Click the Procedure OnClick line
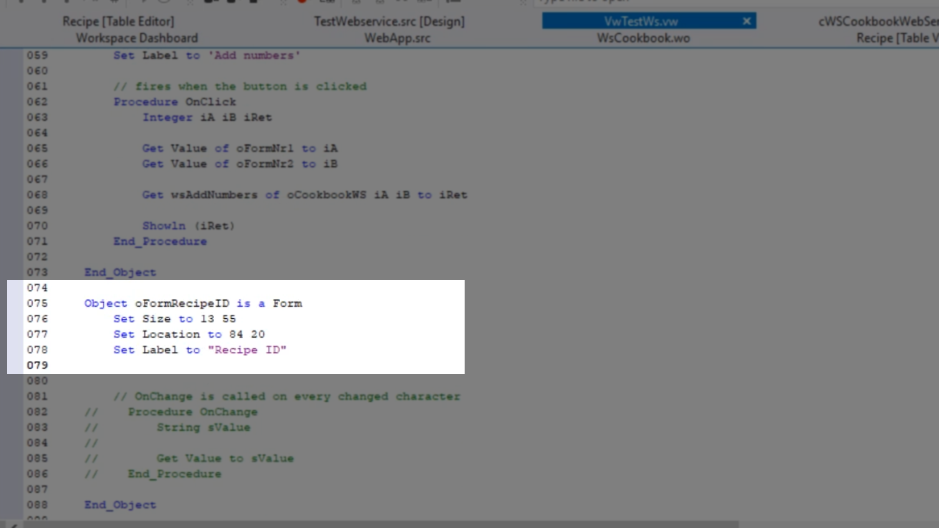 (x=175, y=102)
